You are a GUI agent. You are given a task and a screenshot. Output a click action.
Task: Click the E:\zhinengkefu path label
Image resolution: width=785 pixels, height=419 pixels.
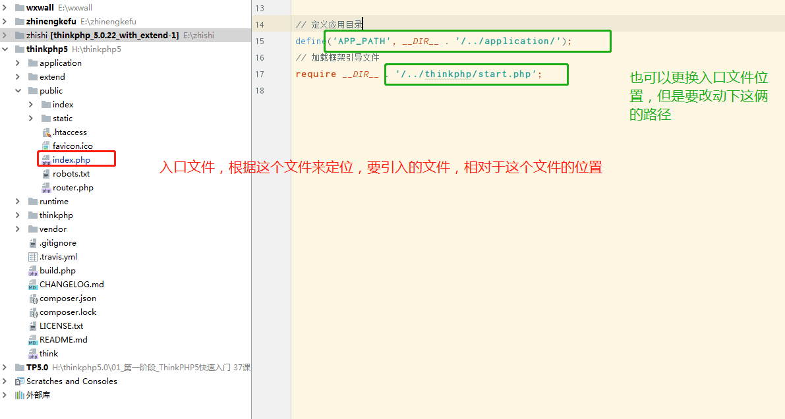(108, 22)
